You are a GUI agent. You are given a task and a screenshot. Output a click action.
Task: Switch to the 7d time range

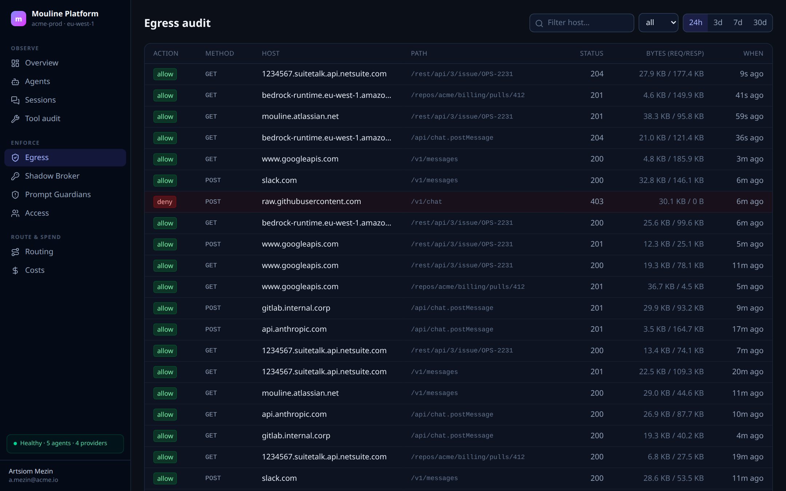(x=738, y=23)
